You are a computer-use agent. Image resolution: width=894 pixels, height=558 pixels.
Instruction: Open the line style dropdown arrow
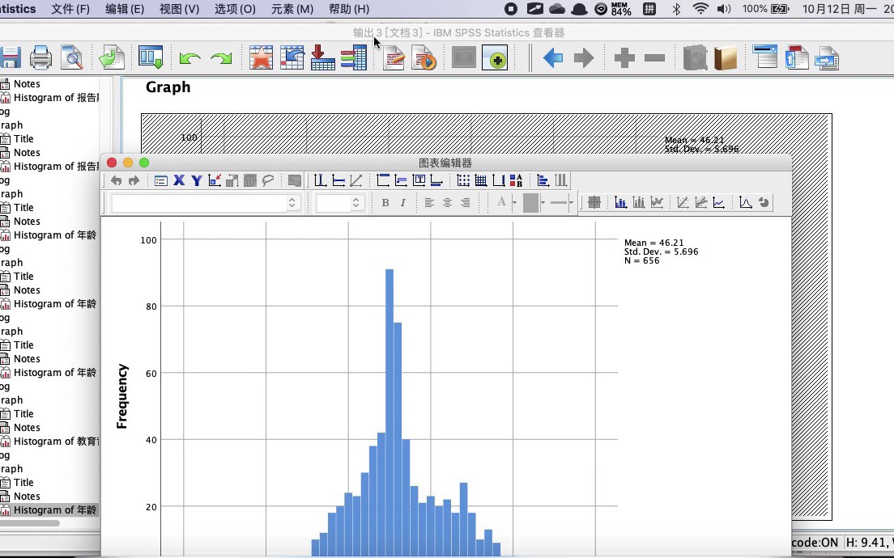tap(571, 203)
